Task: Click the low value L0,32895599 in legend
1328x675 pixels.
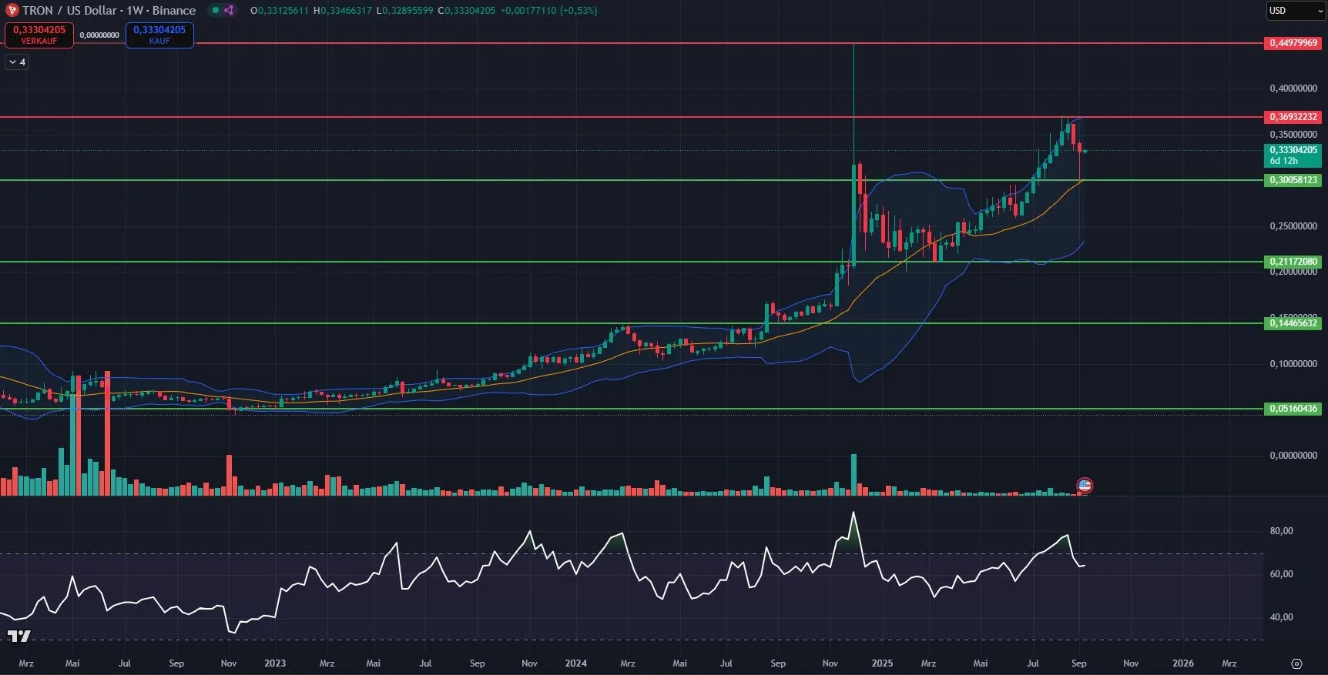Action: pos(404,11)
